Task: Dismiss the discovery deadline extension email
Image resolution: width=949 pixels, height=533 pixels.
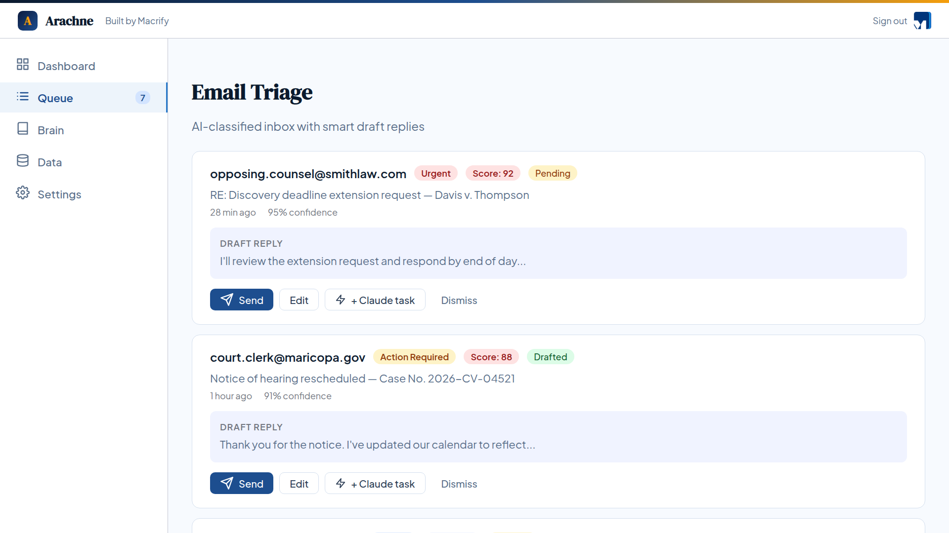Action: (x=459, y=300)
